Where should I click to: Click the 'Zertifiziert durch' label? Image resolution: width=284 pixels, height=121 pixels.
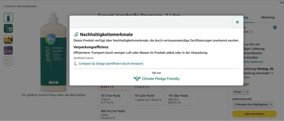[x=83, y=58]
